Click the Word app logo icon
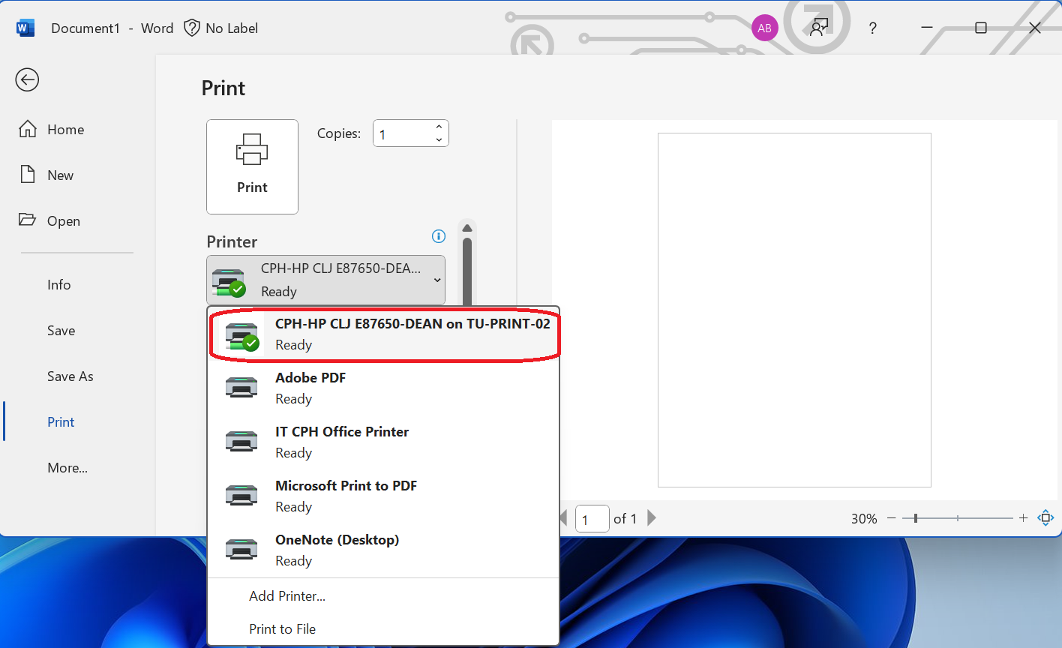Image resolution: width=1062 pixels, height=648 pixels. pyautogui.click(x=25, y=28)
